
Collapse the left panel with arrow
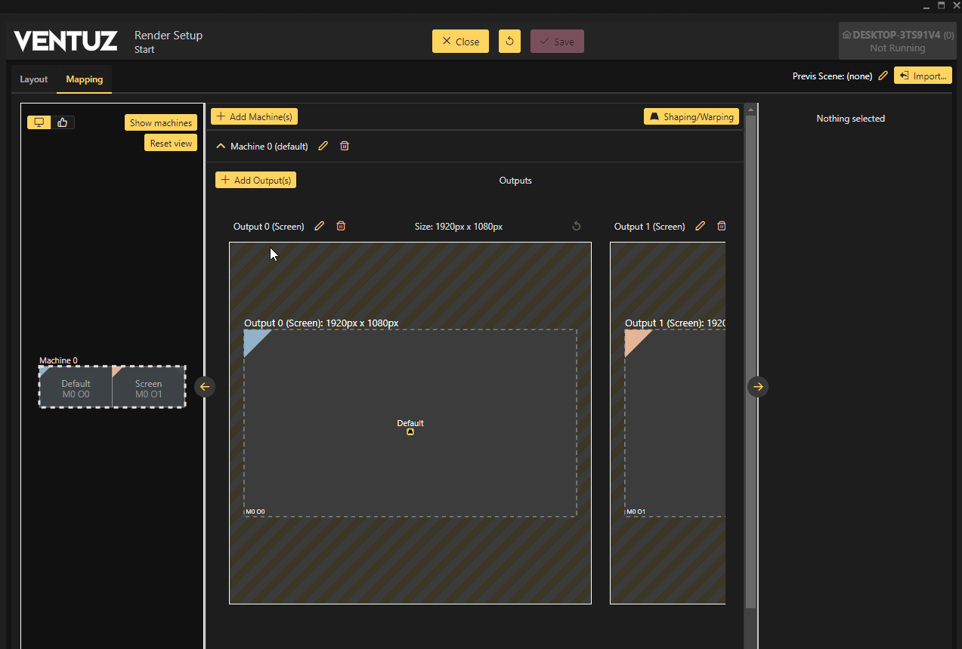pos(205,387)
